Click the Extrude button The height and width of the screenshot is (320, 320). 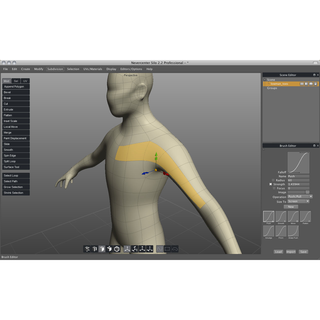click(x=16, y=109)
